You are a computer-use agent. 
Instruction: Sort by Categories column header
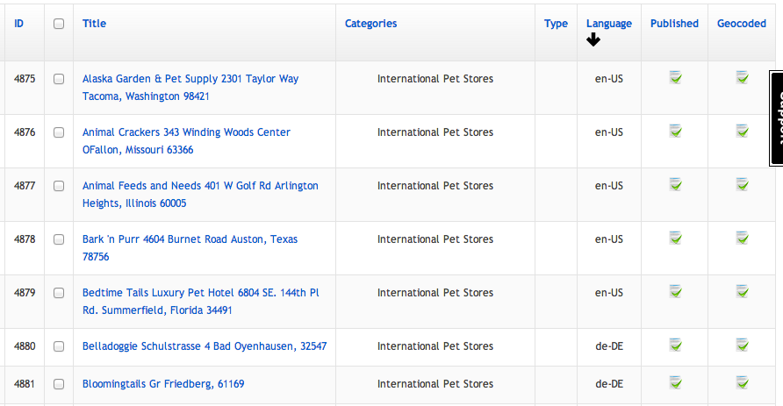(371, 24)
